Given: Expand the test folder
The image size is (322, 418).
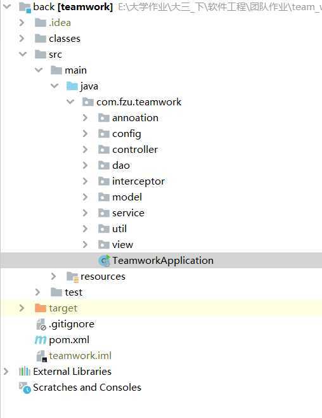Looking at the screenshot, I should point(37,292).
